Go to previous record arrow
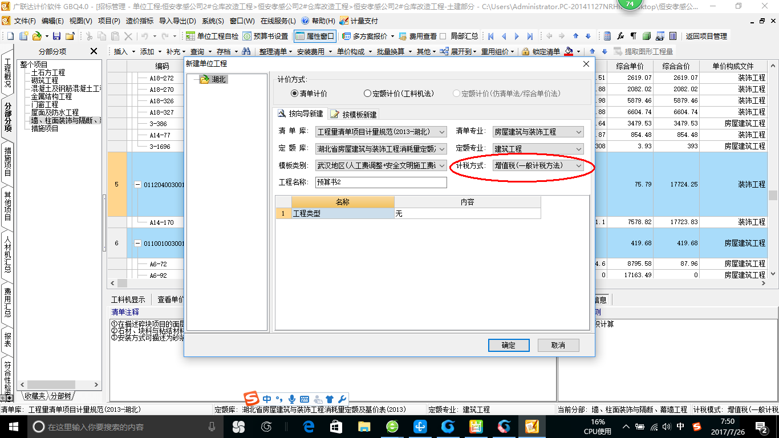 tap(504, 36)
